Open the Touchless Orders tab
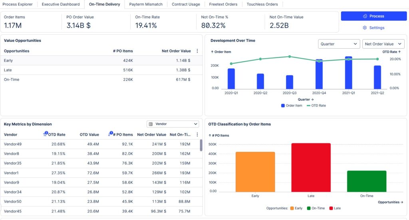Image resolution: width=409 pixels, height=220 pixels. point(262,4)
